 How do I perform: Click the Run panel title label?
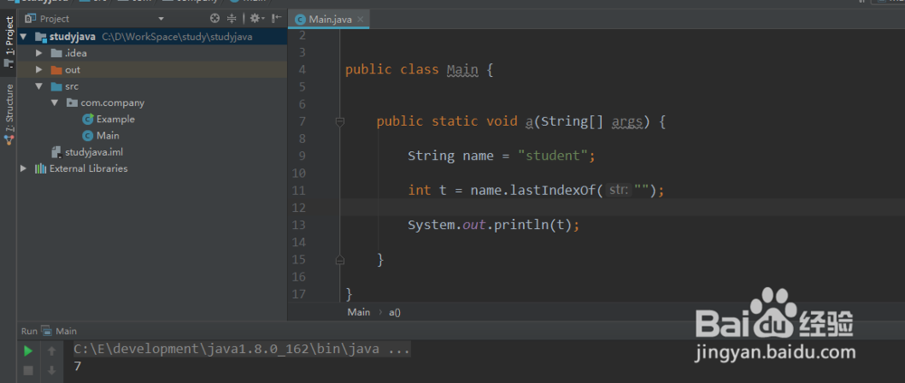[29, 331]
